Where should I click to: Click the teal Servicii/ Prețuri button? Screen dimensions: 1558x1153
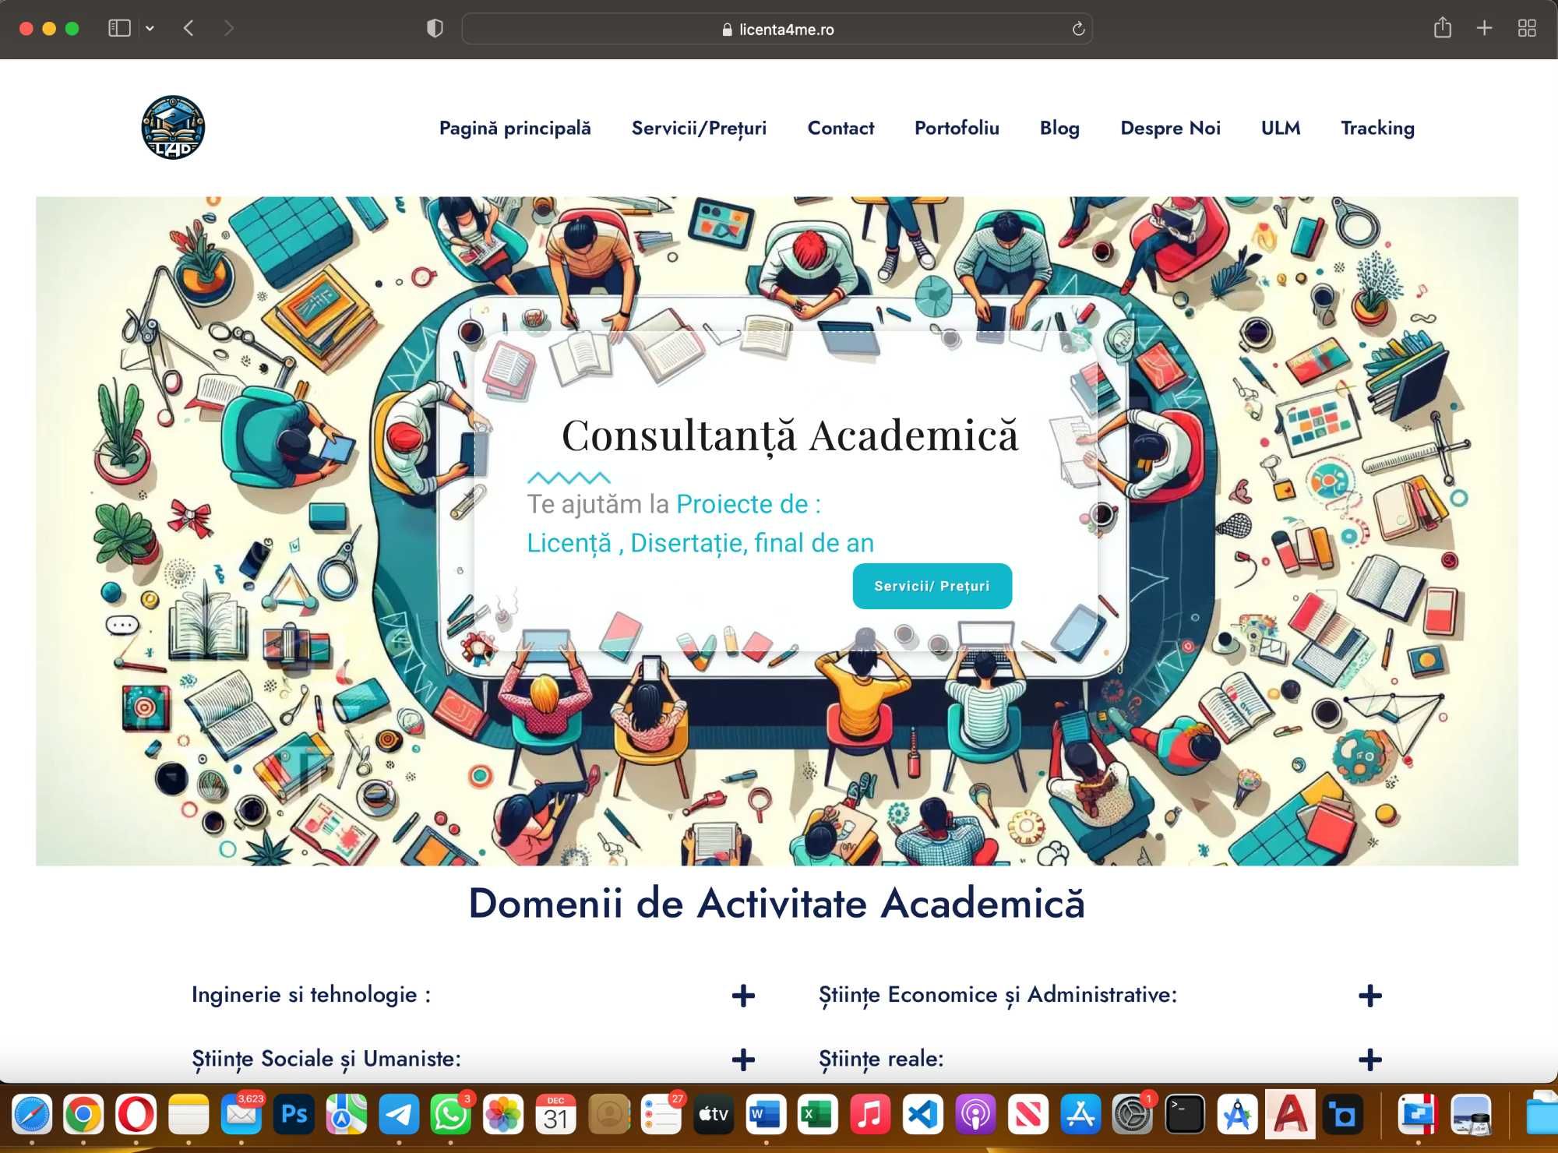[932, 586]
